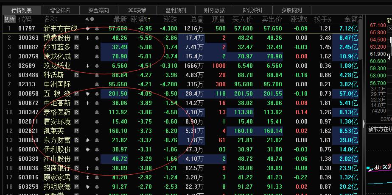
Task: Open the 多股同列 tab
Action: pyautogui.click(x=291, y=10)
